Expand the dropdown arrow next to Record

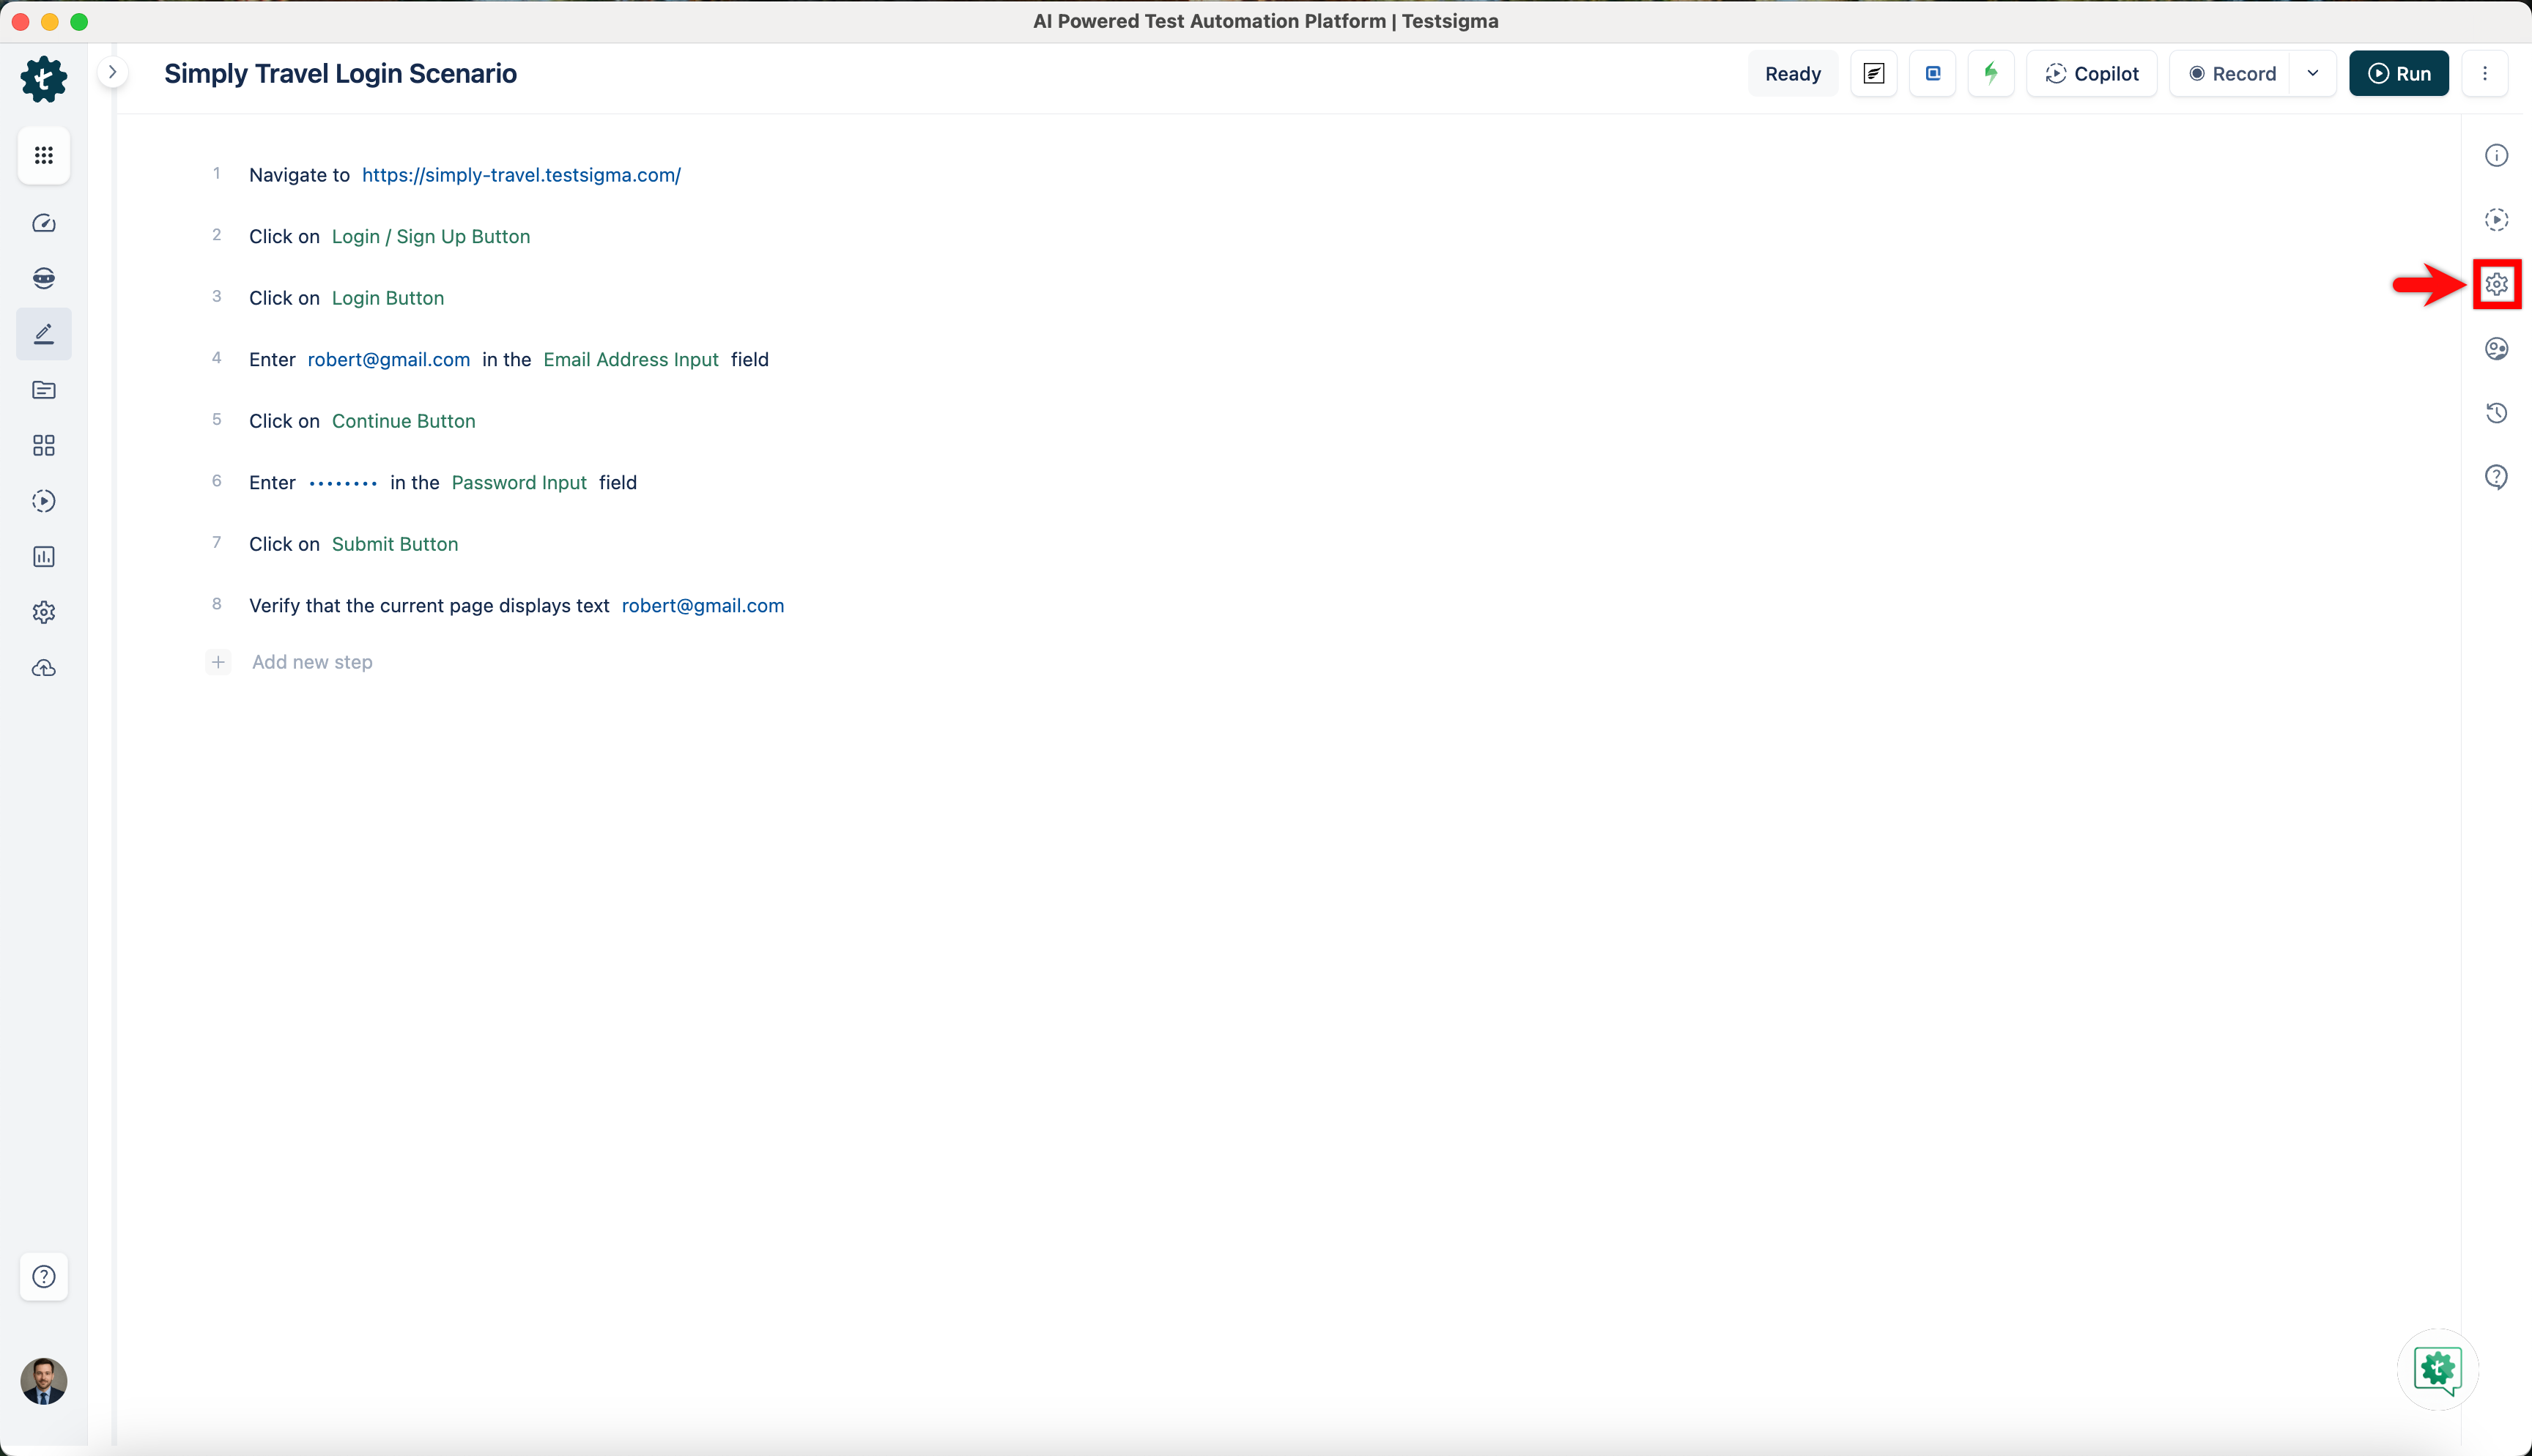point(2313,73)
